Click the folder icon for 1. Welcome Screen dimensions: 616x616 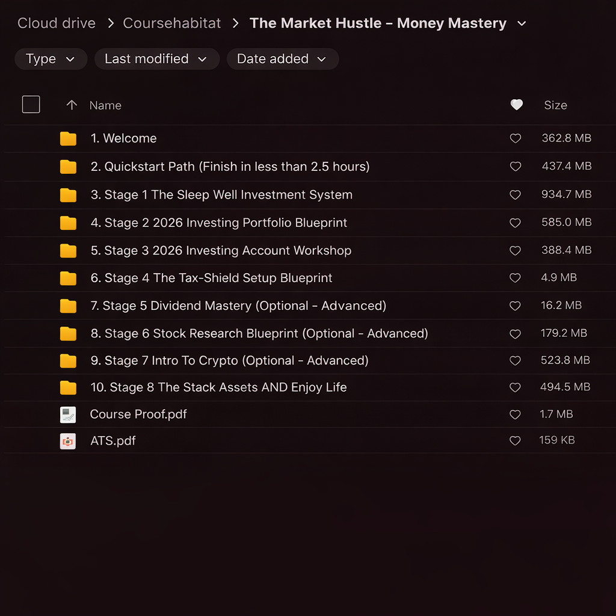pos(68,139)
